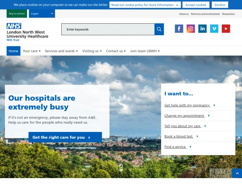Image resolution: width=242 pixels, height=193 pixels.
Task: Open Book a blood test link
Action: [179, 136]
